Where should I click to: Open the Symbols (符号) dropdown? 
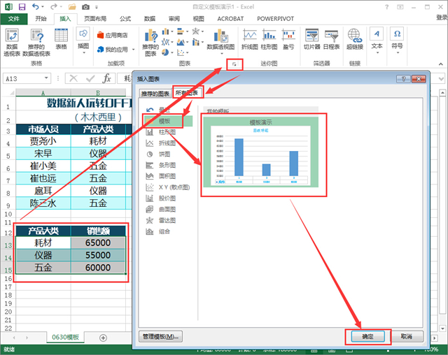397,41
